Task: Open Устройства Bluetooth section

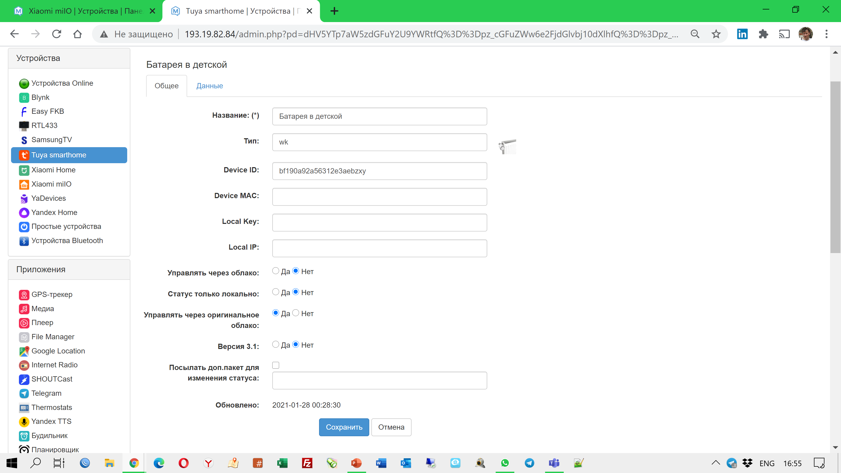Action: pos(67,240)
